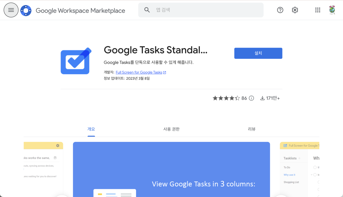
Task: Click the Google Tasks를 단독으로 description text
Action: click(148, 62)
